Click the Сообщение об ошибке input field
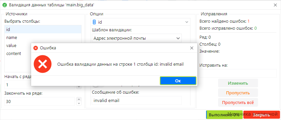The height and width of the screenshot is (120, 281). [x=137, y=100]
